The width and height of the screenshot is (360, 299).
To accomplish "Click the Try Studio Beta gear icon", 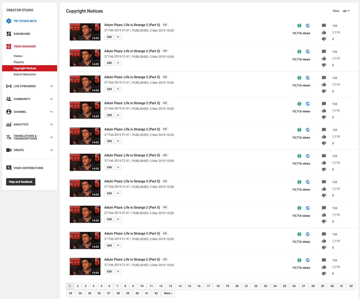I will (9, 21).
